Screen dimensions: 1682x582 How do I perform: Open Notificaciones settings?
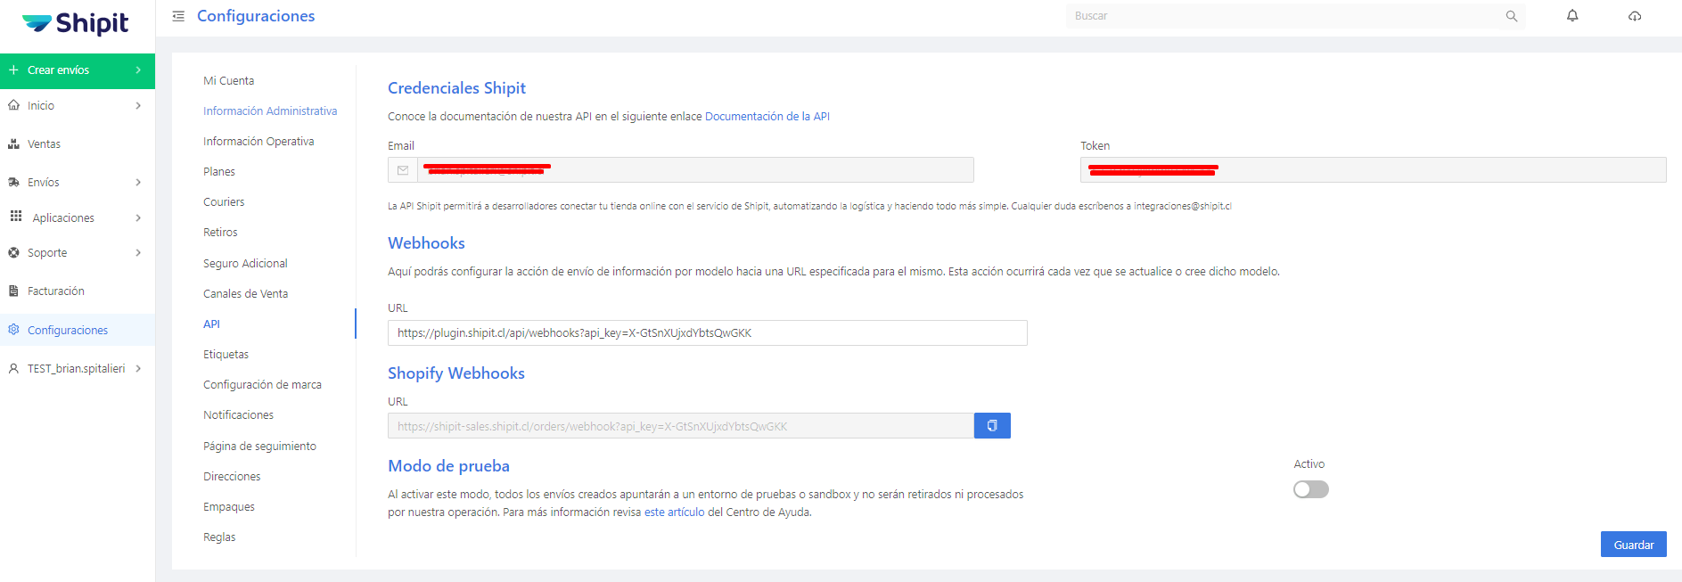[x=238, y=414]
